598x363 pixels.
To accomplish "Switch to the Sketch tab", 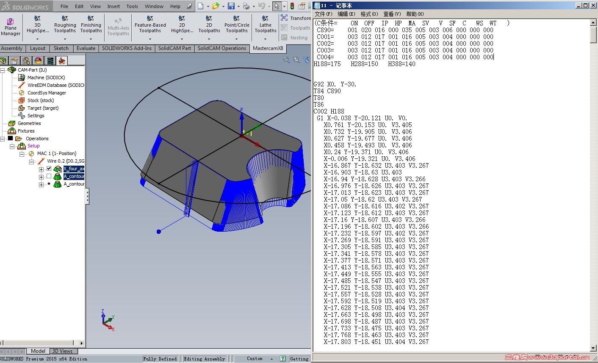I will coord(61,48).
